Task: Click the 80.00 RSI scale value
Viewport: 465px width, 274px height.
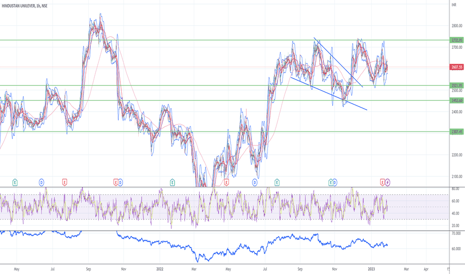Action: coord(455,189)
